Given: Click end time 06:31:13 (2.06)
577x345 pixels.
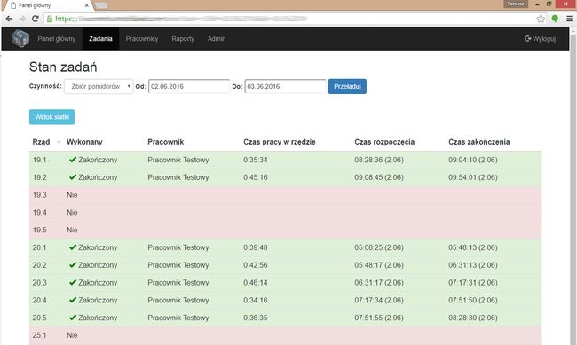Looking at the screenshot, I should coord(473,265).
